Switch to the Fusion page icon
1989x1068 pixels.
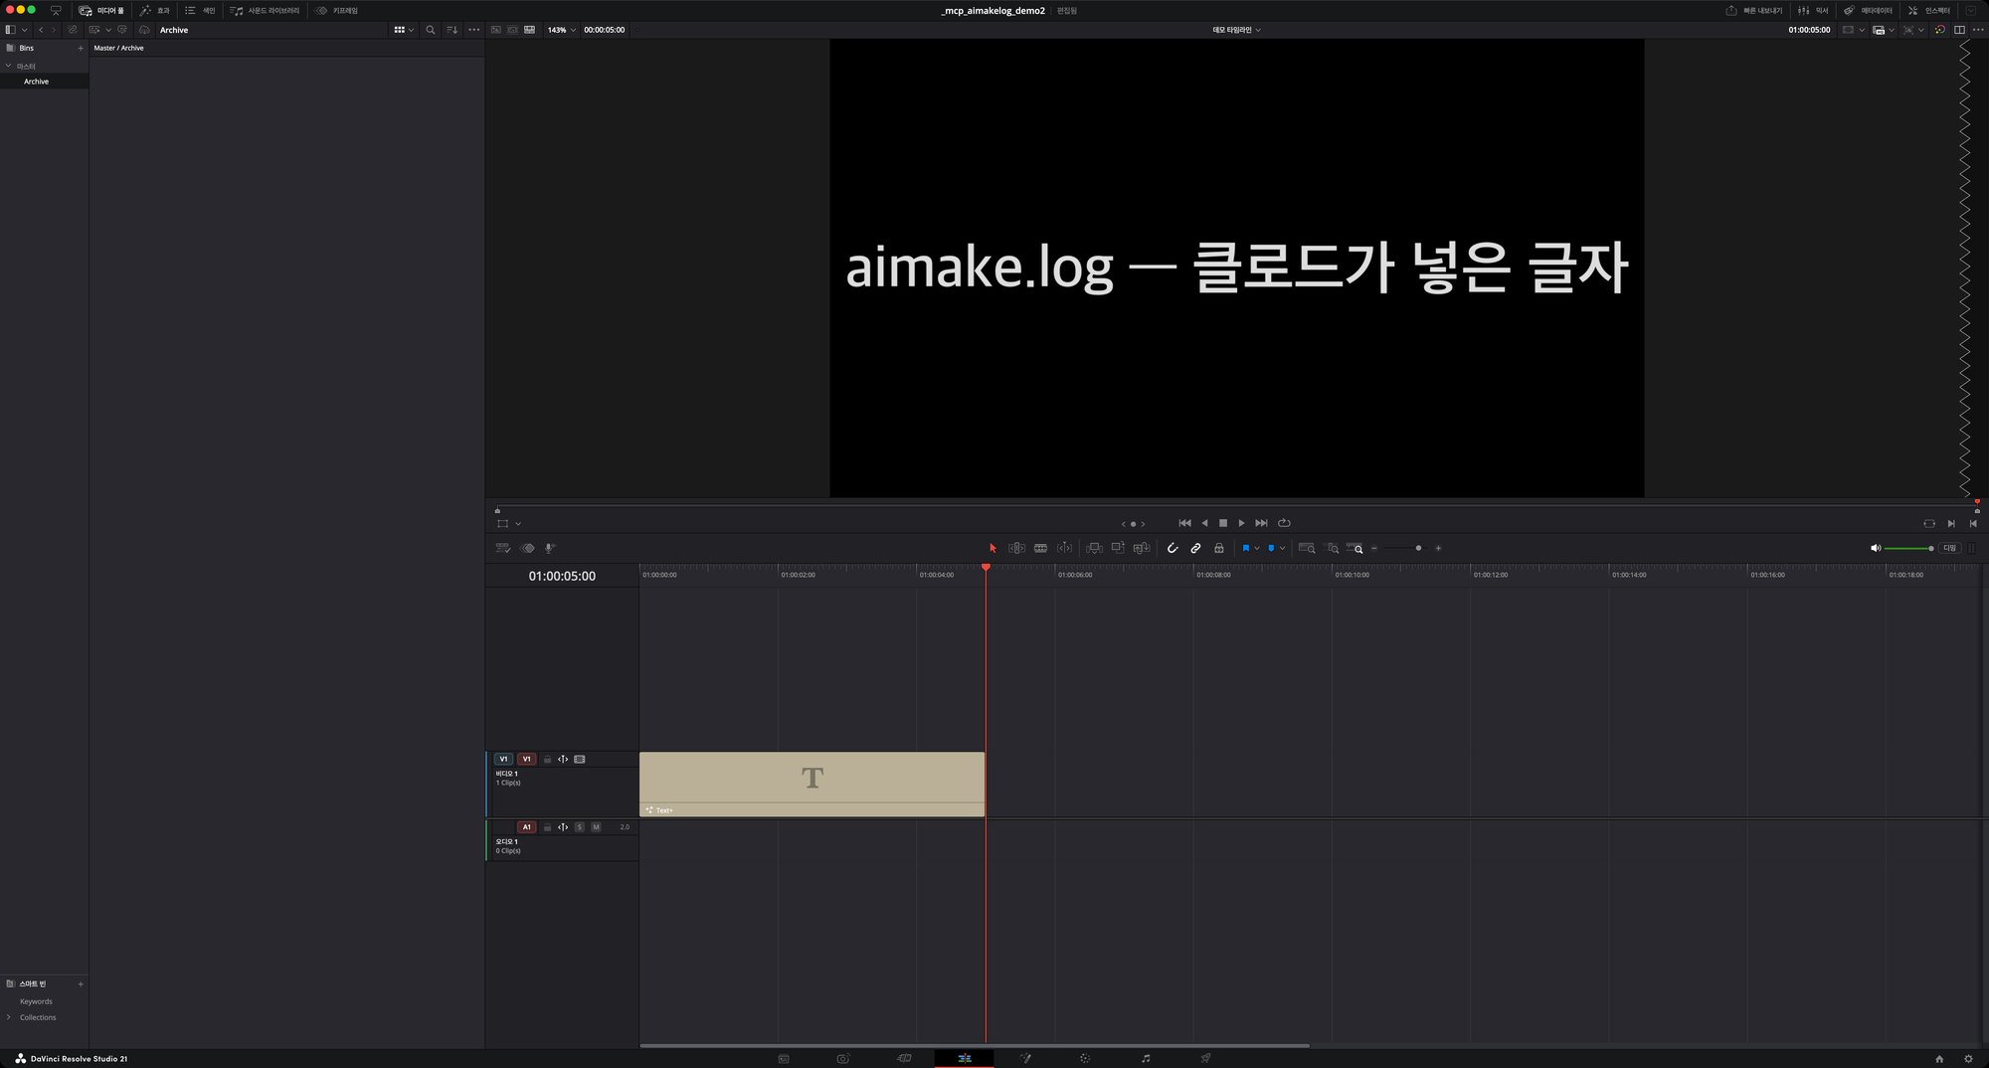coord(1025,1058)
